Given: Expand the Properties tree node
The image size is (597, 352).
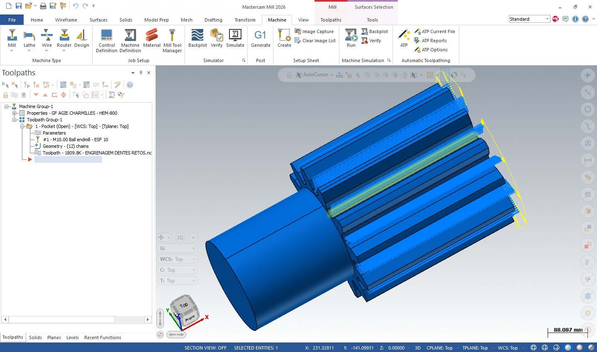Looking at the screenshot, I should pos(15,113).
